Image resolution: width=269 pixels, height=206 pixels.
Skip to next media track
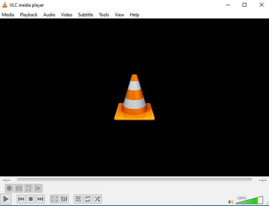pos(40,199)
